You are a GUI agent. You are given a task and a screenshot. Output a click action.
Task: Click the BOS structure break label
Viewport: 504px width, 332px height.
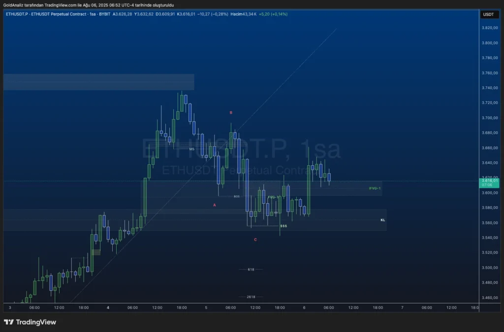[237, 196]
